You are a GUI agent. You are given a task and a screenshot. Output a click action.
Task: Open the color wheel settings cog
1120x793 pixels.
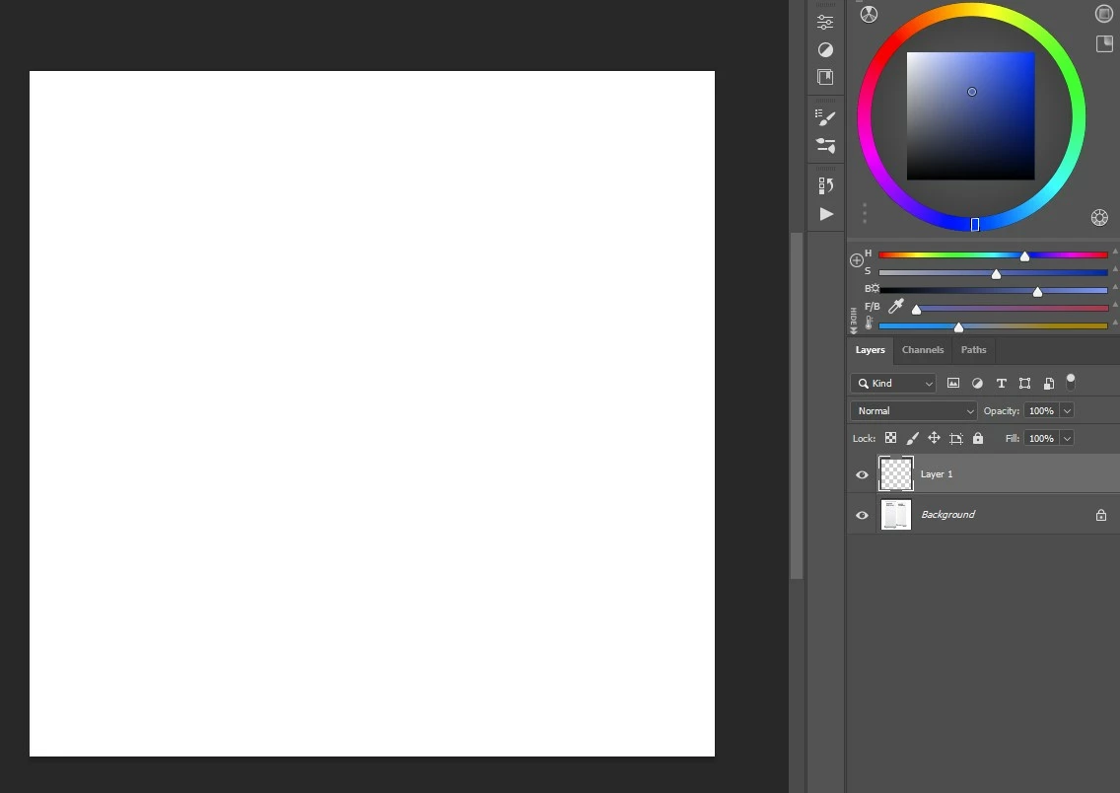[x=1099, y=217]
